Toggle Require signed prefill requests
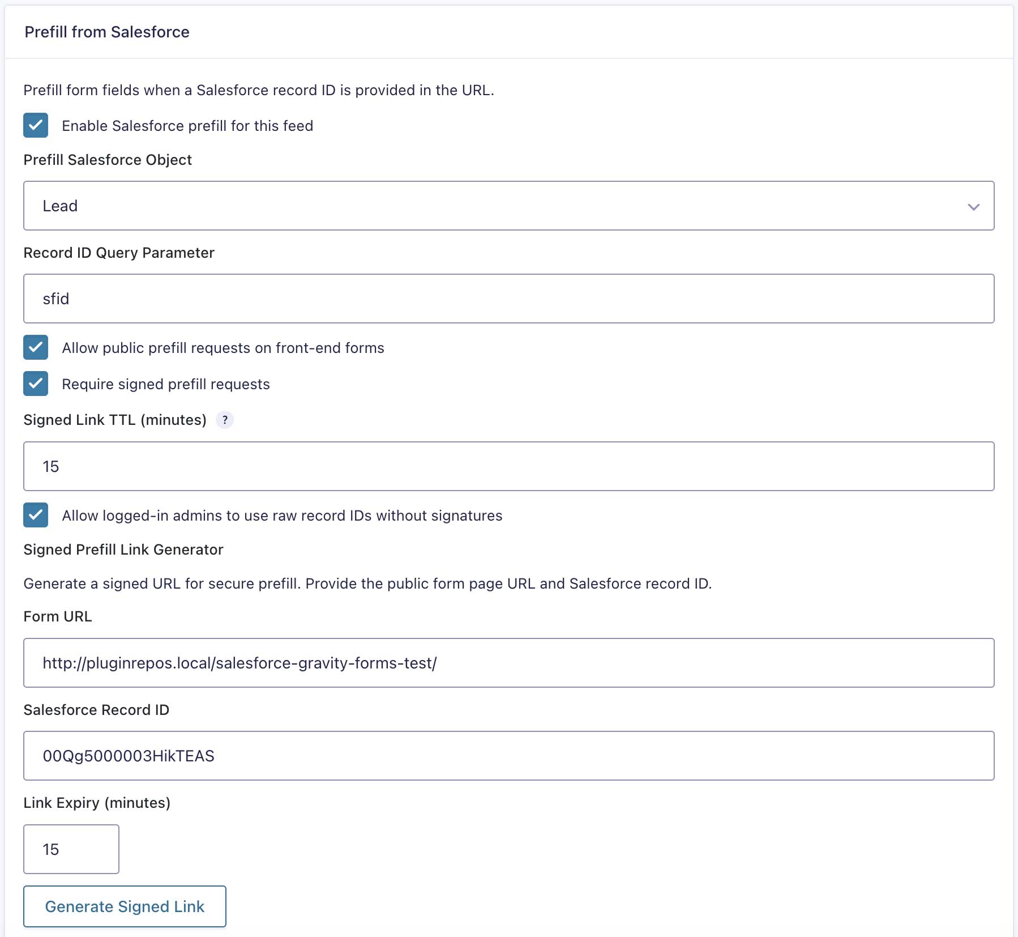Image resolution: width=1018 pixels, height=937 pixels. point(36,384)
